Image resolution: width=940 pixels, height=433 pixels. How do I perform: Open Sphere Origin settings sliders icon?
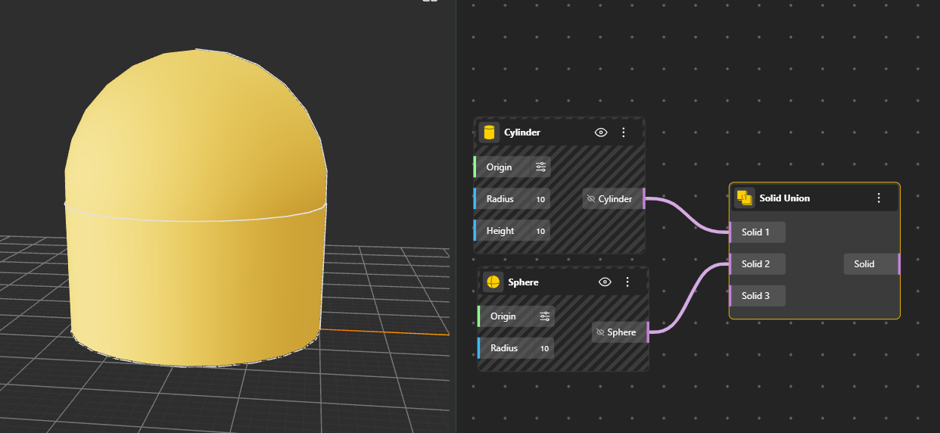click(544, 316)
